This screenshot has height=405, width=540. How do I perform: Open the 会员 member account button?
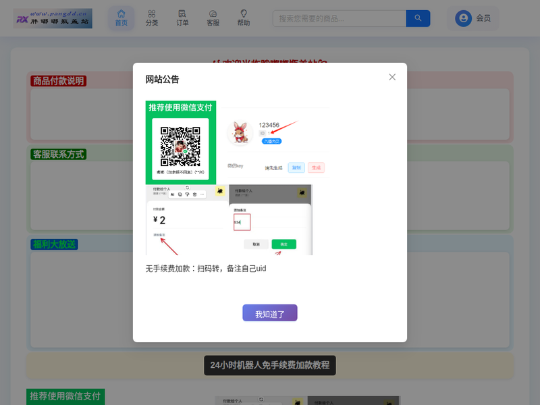(473, 18)
